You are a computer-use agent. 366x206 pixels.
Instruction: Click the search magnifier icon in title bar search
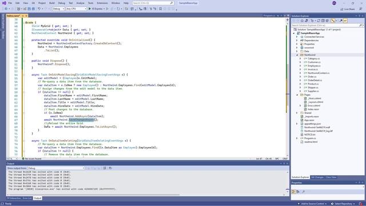[x=172, y=3]
